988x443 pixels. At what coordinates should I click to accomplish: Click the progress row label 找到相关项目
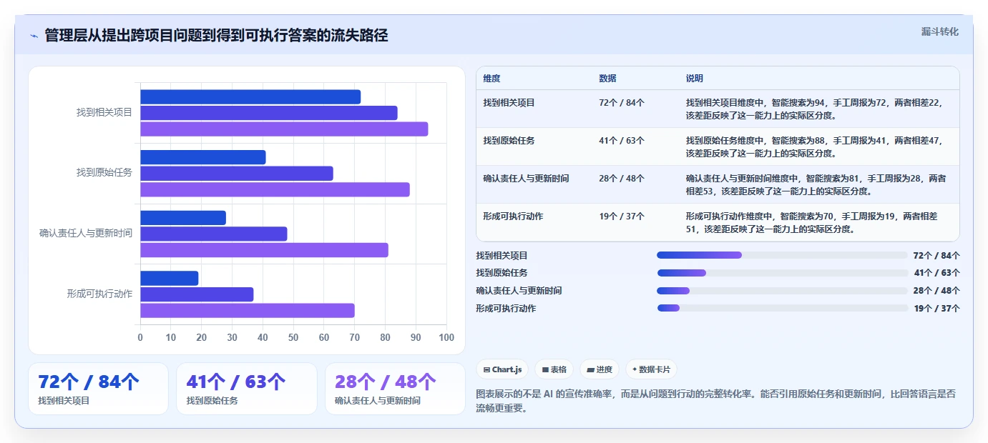click(502, 255)
